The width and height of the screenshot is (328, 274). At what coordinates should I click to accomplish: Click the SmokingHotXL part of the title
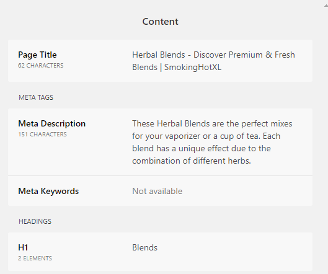pyautogui.click(x=193, y=68)
